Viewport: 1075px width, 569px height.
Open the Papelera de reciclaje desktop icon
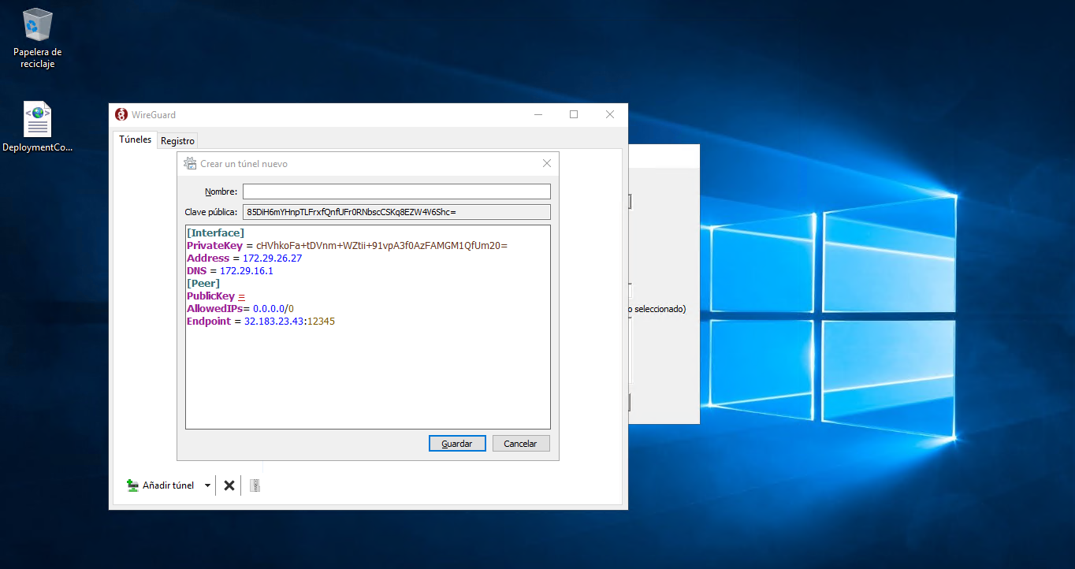click(x=37, y=38)
